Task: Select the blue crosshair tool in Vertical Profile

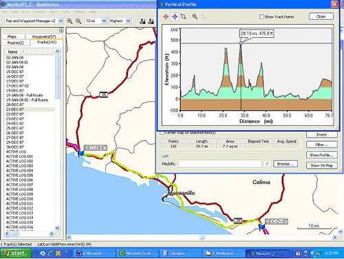Action: (x=175, y=17)
